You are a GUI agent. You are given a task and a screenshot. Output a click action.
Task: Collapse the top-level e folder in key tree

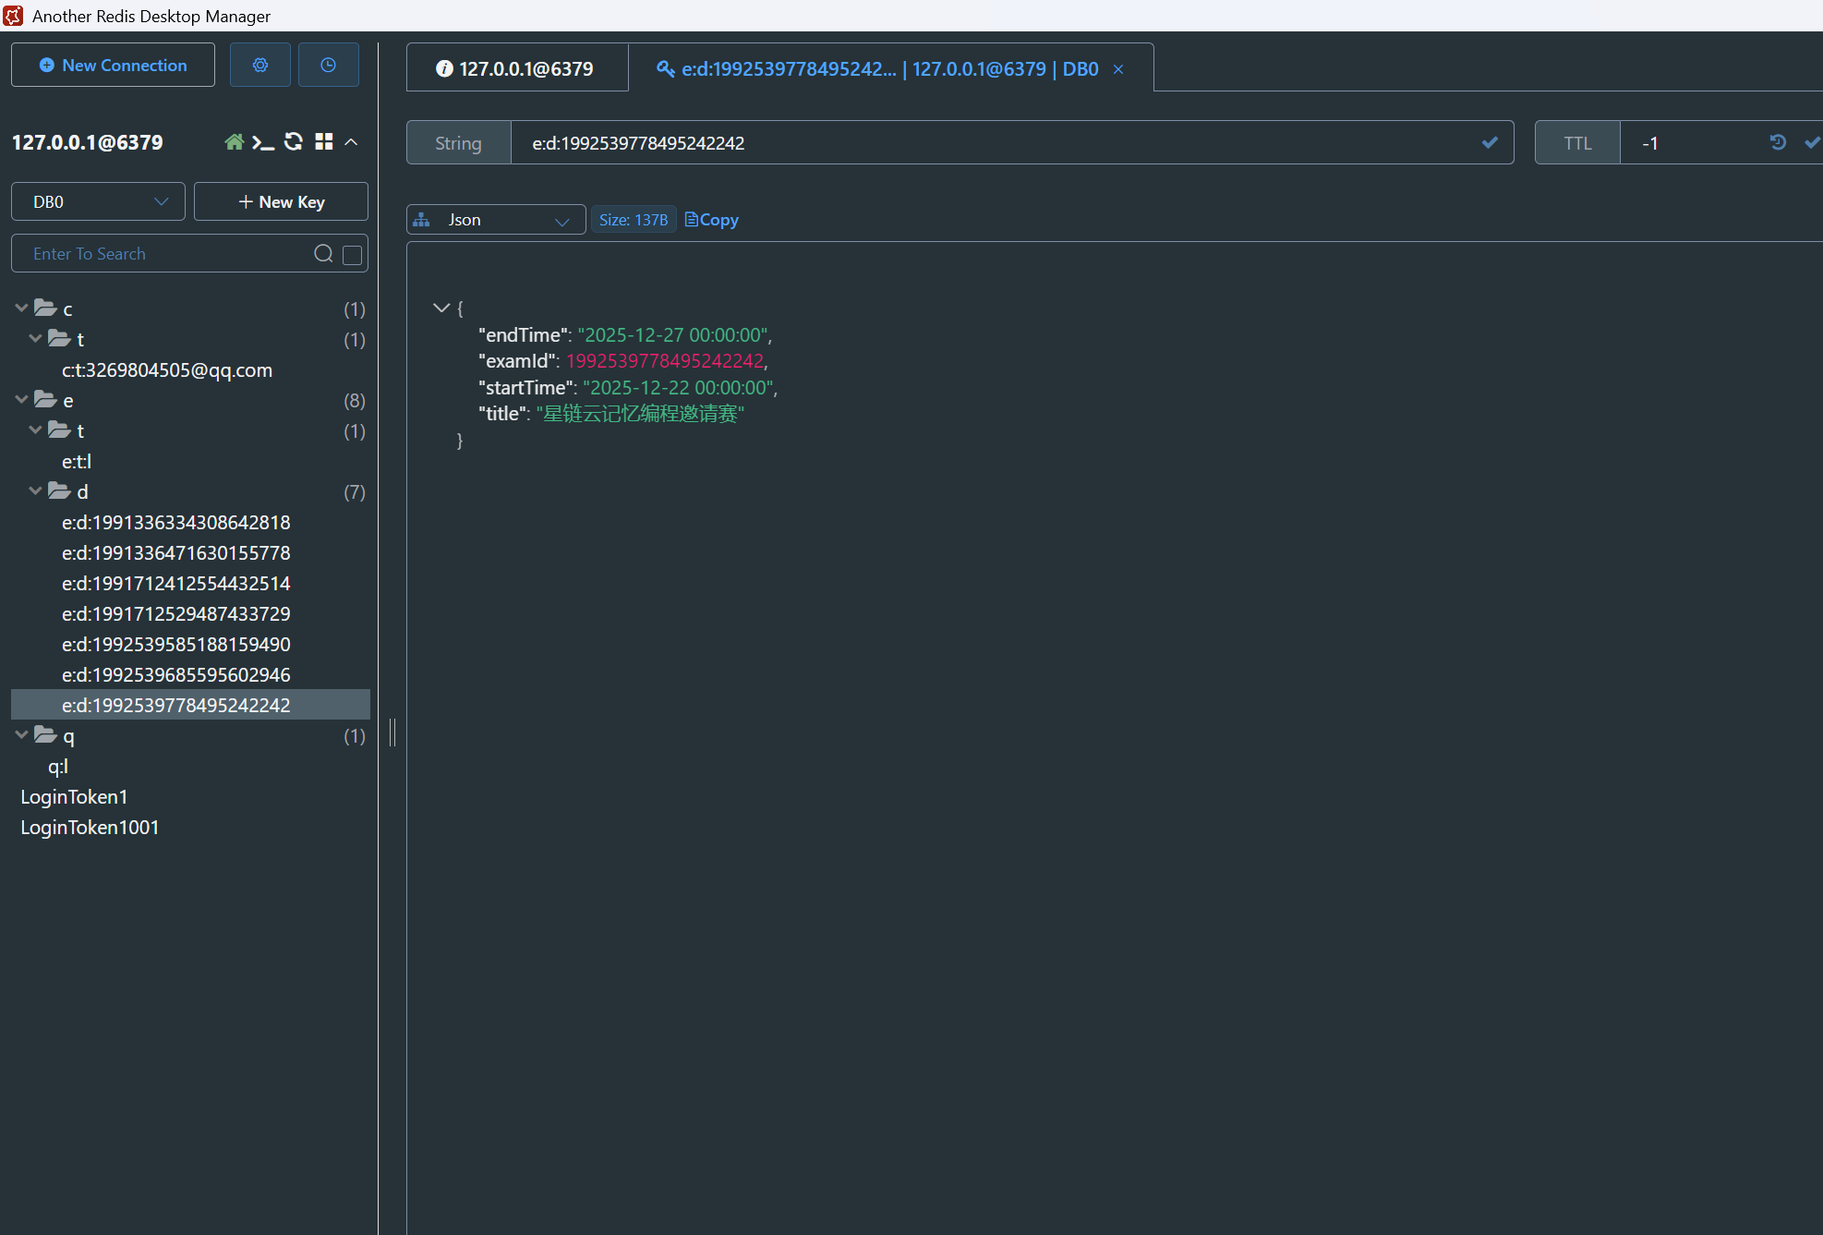click(x=21, y=400)
